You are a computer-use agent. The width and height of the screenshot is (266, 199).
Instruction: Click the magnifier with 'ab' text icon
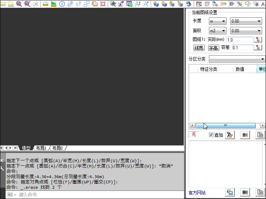click(113, 4)
